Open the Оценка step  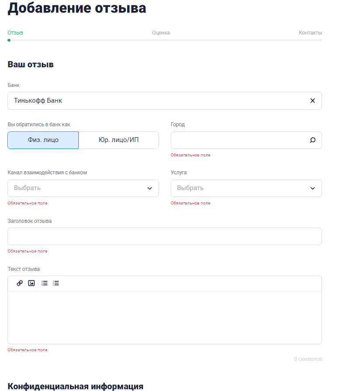click(x=161, y=33)
